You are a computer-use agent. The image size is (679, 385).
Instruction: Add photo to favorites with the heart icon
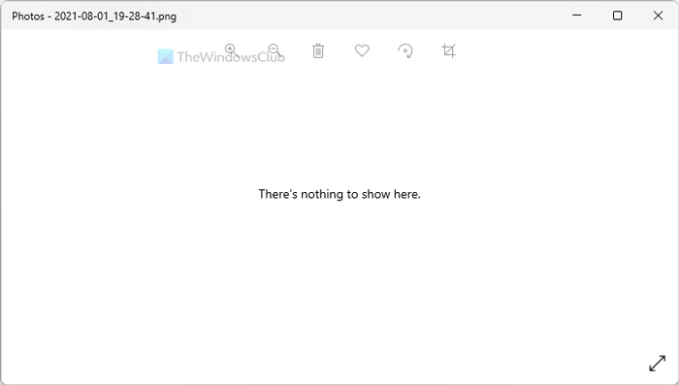pyautogui.click(x=362, y=50)
